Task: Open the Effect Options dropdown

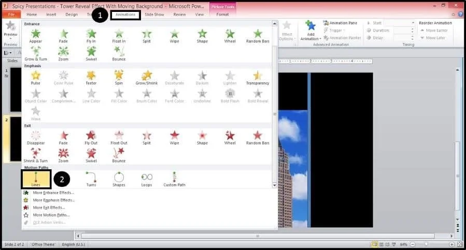Action: click(x=287, y=31)
